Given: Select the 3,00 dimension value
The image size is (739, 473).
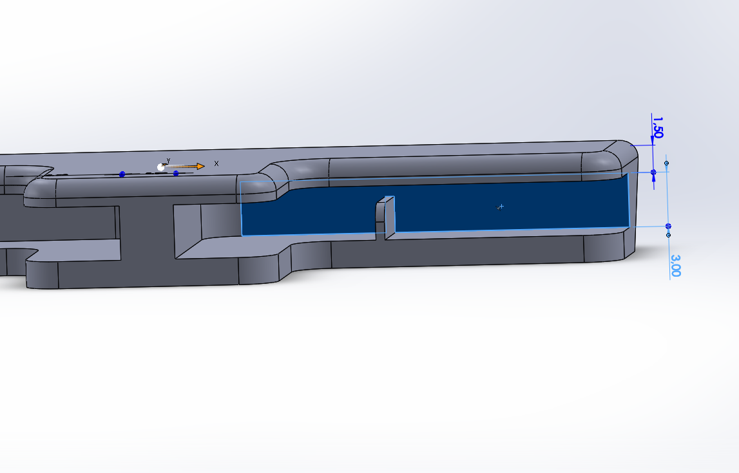Looking at the screenshot, I should point(675,266).
